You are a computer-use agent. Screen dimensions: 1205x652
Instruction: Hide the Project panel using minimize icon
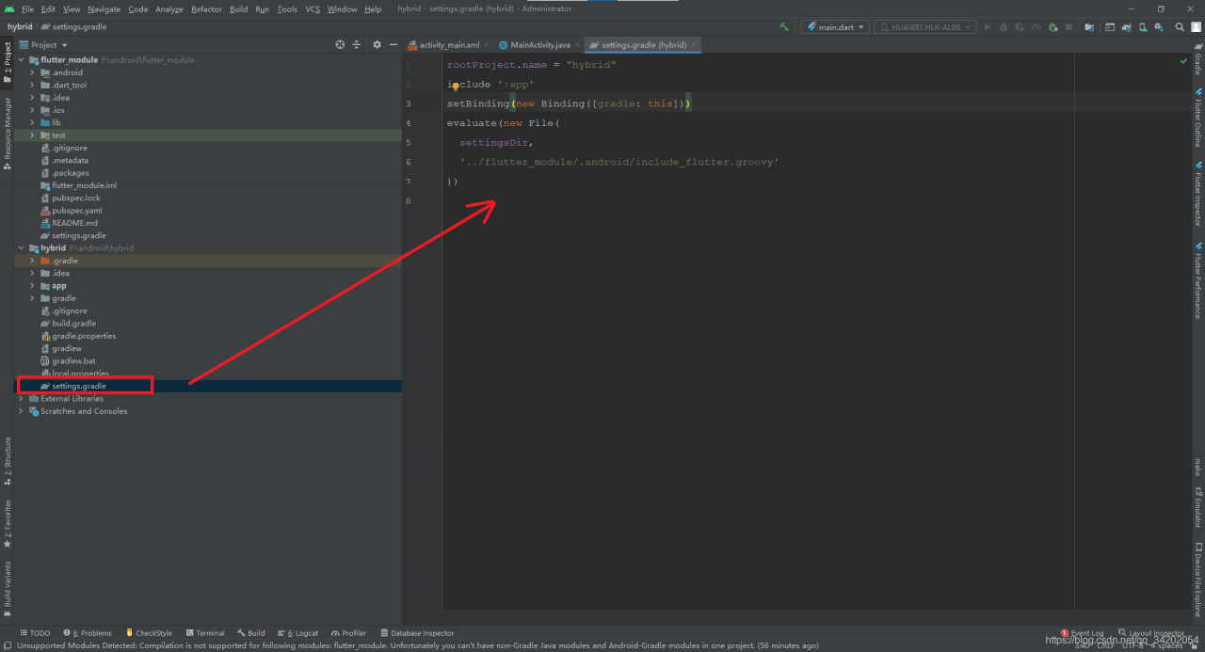[393, 44]
